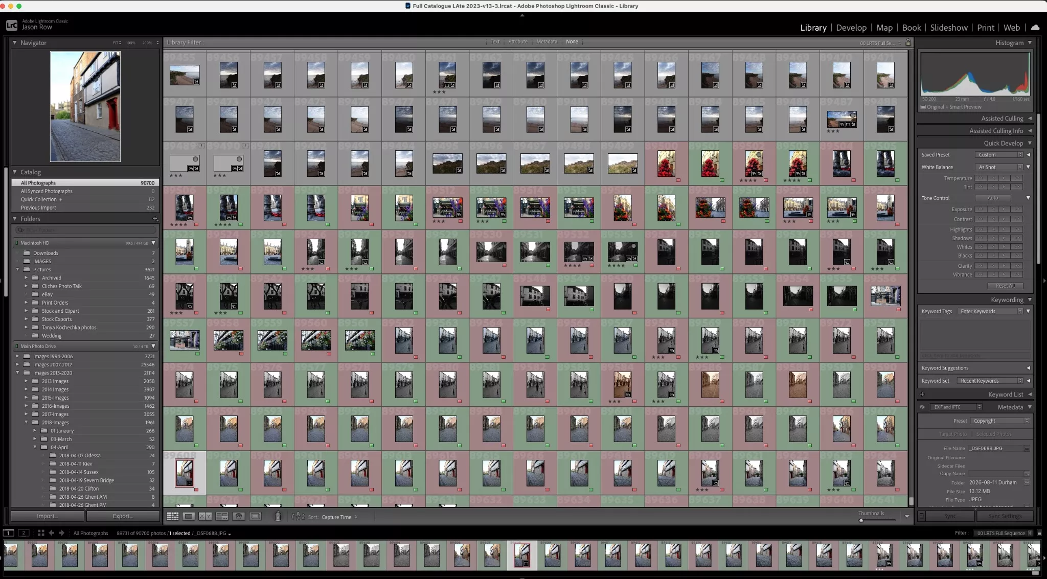Click Lightroom Classic Lrc logo
The image size is (1047, 579).
[x=12, y=25]
